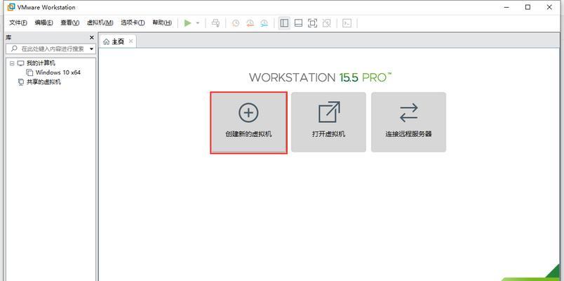Toggle the thumbnail bar view icon
The width and height of the screenshot is (564, 281).
(298, 23)
